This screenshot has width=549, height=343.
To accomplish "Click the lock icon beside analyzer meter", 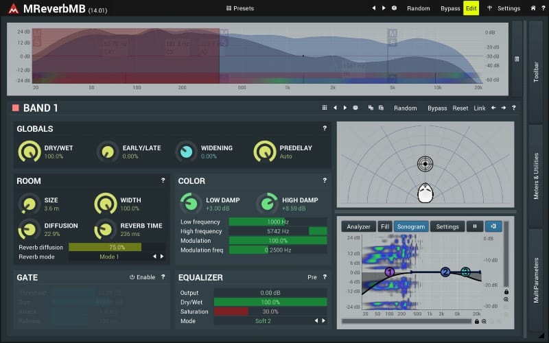I will [x=506, y=292].
